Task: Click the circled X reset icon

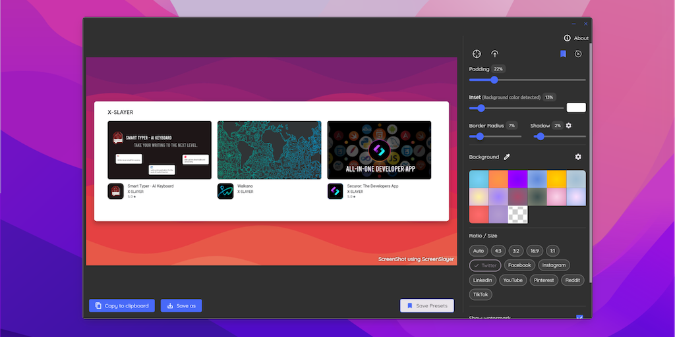Action: [578, 54]
